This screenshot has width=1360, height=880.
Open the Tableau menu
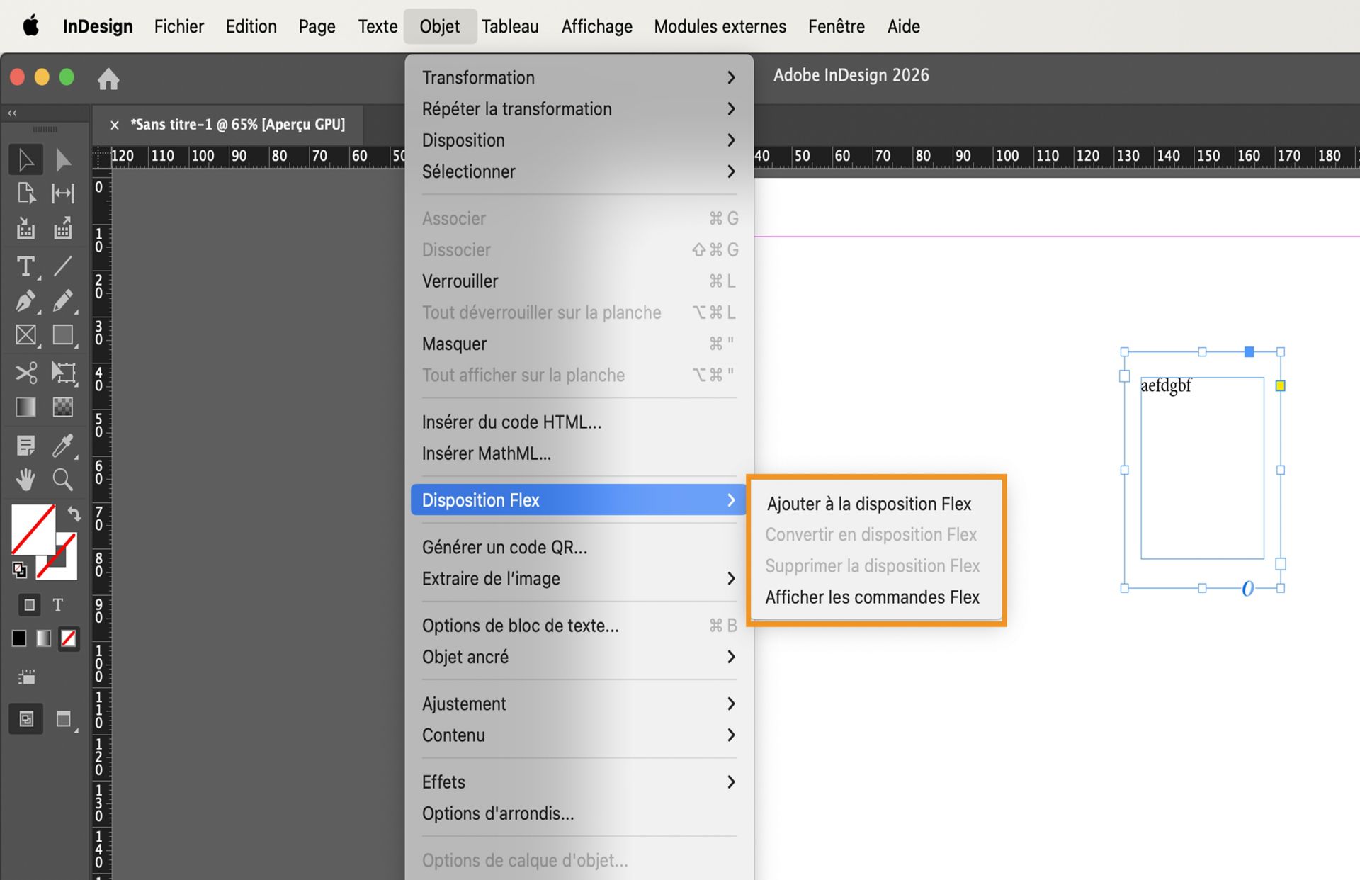(510, 26)
